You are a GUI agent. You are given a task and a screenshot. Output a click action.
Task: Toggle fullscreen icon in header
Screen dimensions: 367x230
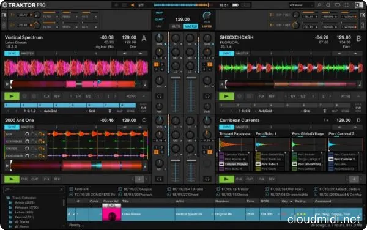click(347, 5)
